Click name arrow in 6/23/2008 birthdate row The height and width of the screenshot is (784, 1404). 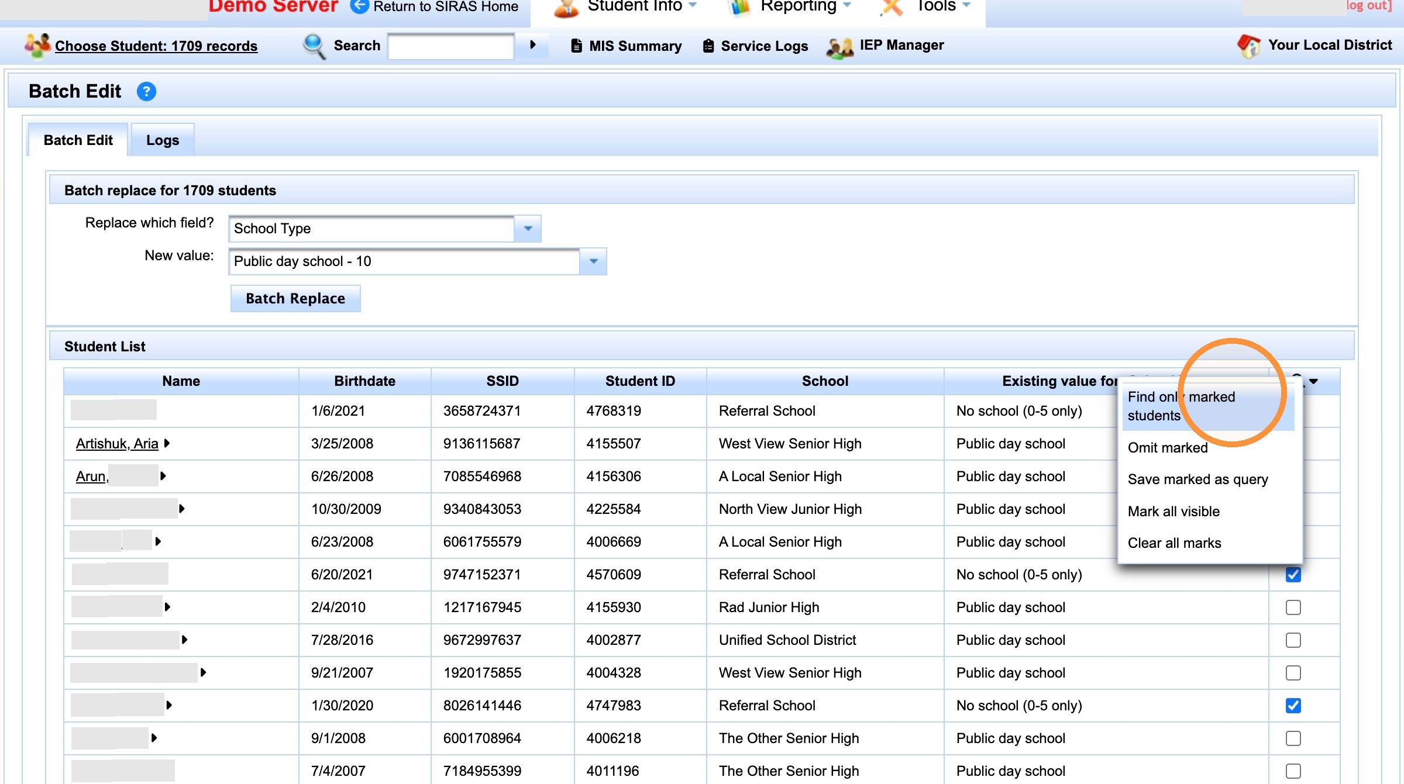point(158,542)
